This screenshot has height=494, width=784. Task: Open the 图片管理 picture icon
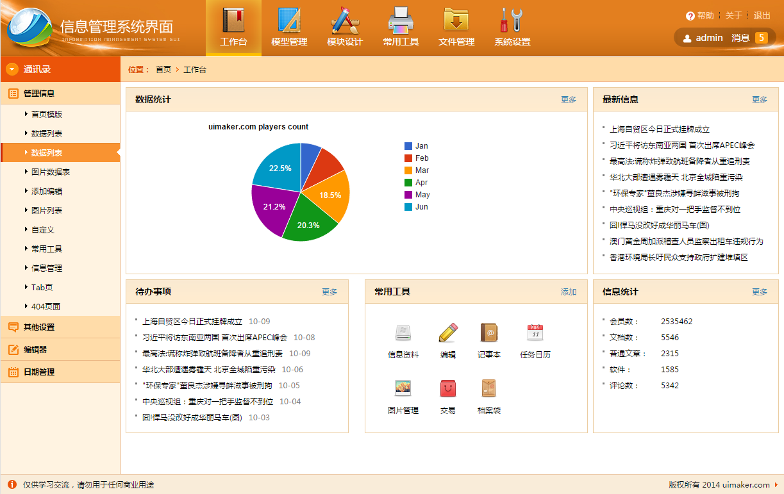pyautogui.click(x=403, y=388)
